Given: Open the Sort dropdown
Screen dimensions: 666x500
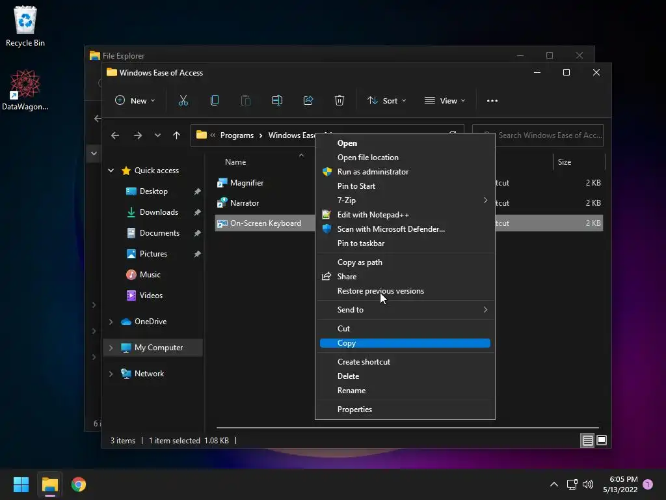Looking at the screenshot, I should (x=387, y=101).
